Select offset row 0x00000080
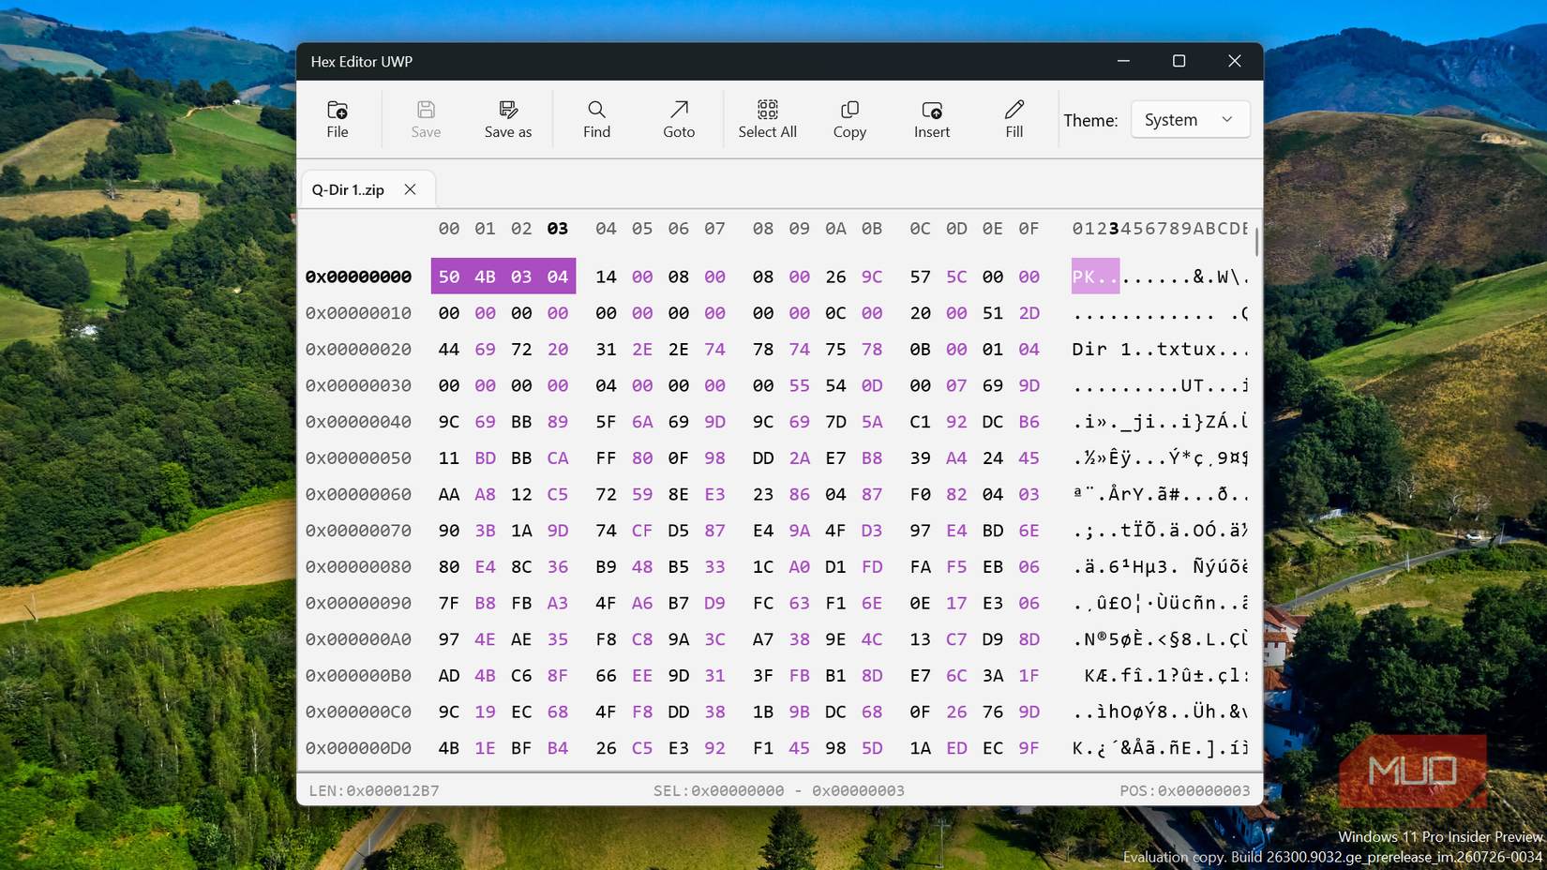1547x870 pixels. [x=358, y=567]
